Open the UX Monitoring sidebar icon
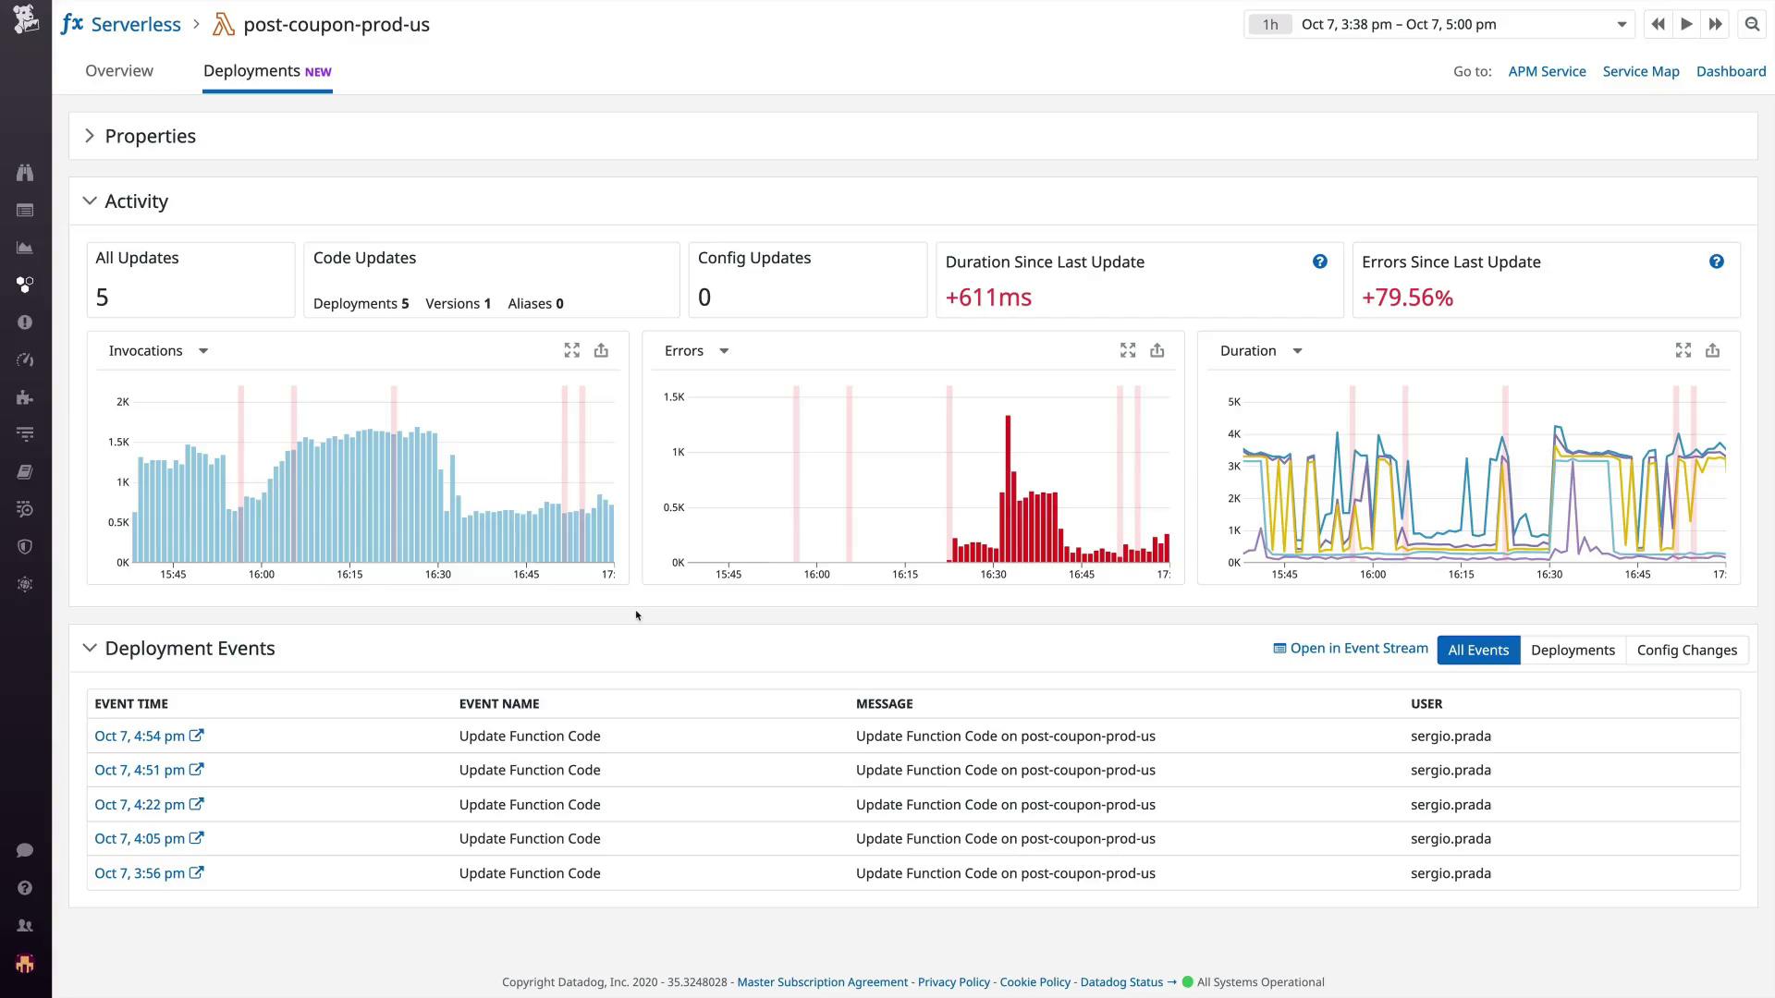This screenshot has height=998, width=1775. pyautogui.click(x=25, y=584)
